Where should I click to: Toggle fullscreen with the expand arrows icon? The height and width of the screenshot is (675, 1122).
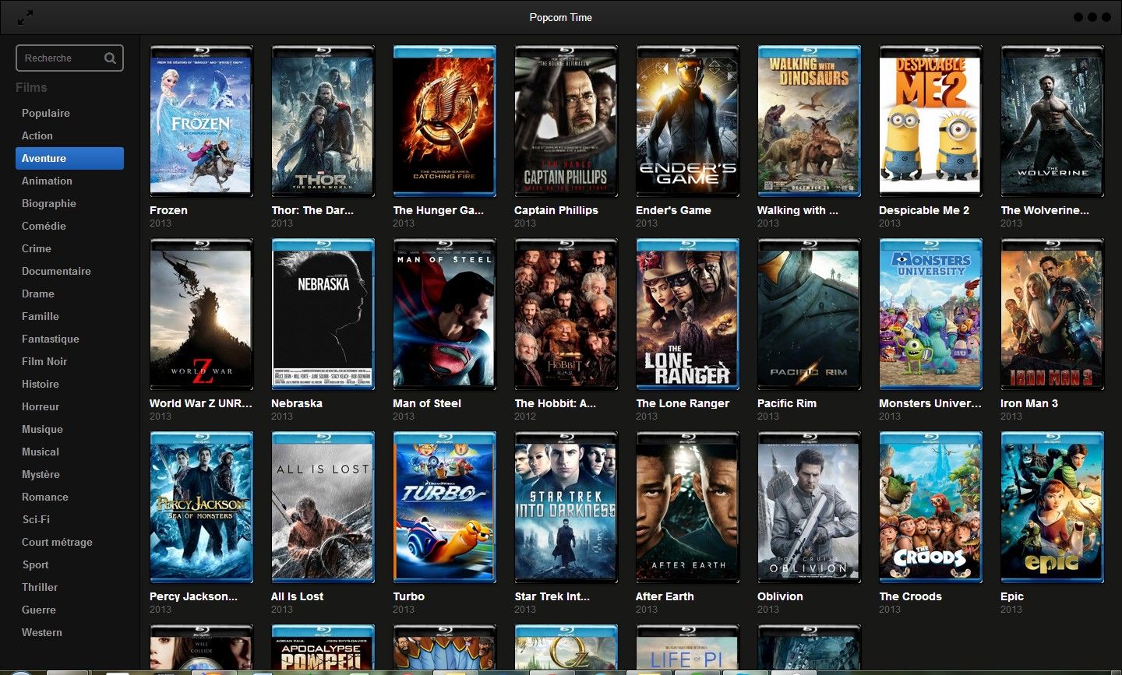pyautogui.click(x=25, y=17)
